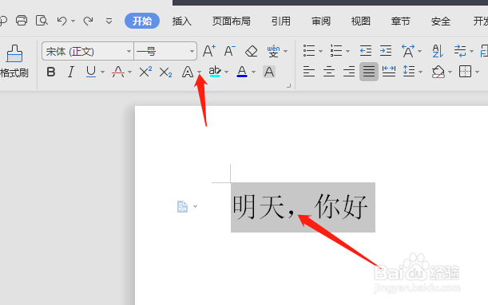
Task: Apply superscript formatting
Action: tap(145, 72)
